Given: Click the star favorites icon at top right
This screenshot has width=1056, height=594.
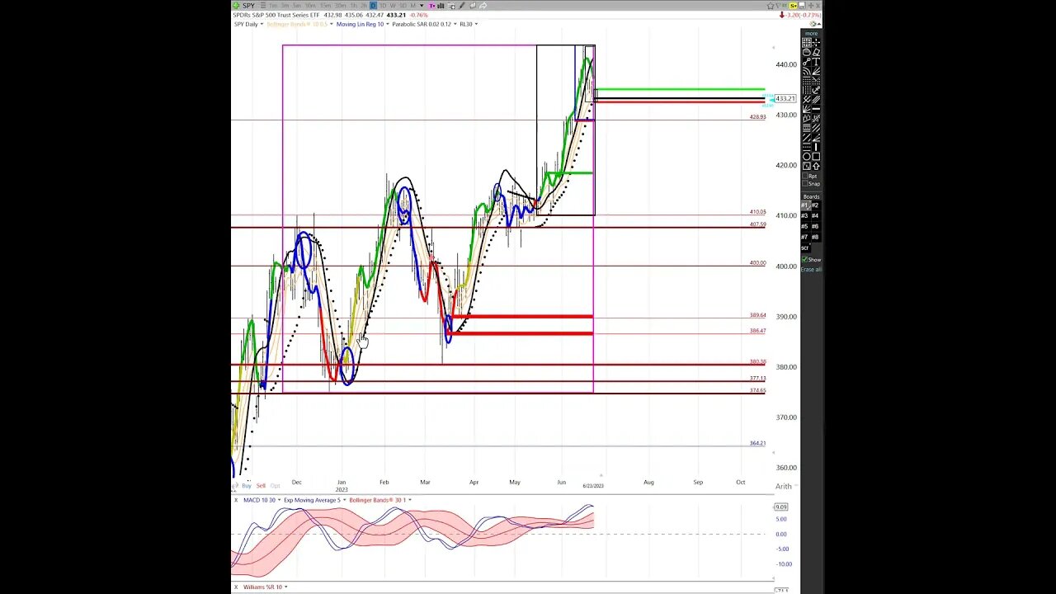Looking at the screenshot, I should (x=771, y=5).
